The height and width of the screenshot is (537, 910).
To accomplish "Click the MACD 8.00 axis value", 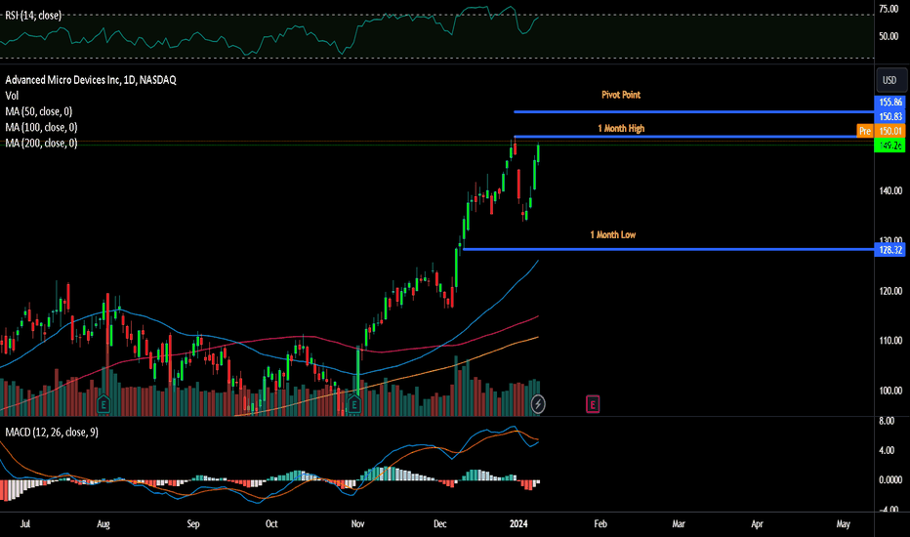I will (x=887, y=421).
